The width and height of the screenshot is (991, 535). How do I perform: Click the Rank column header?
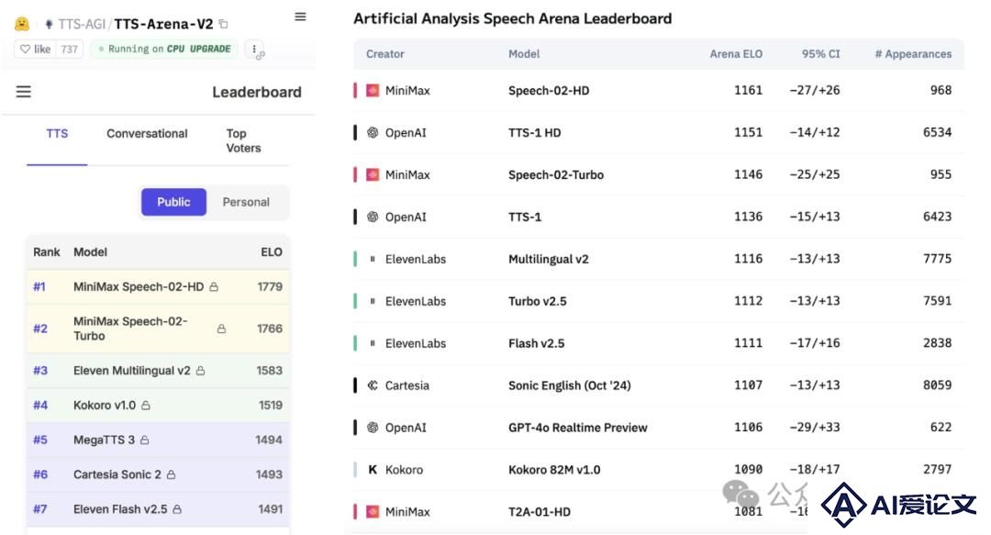point(46,251)
